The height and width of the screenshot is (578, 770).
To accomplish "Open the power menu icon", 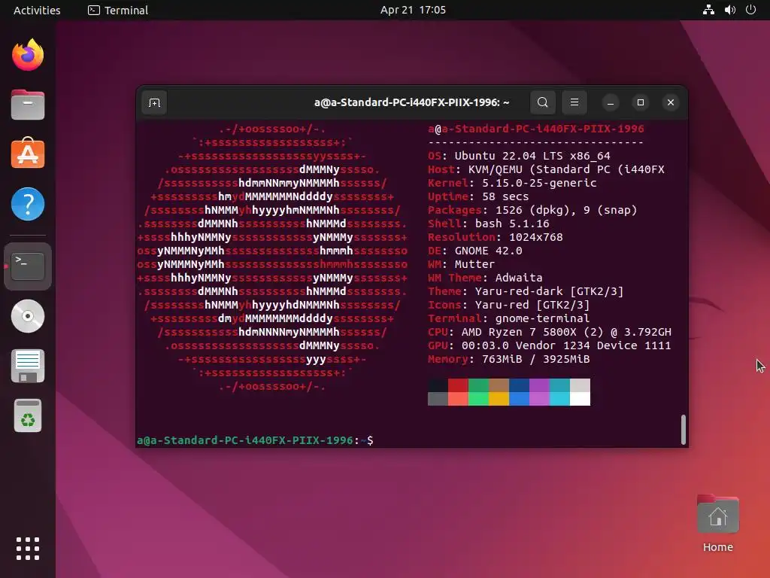I will (751, 10).
